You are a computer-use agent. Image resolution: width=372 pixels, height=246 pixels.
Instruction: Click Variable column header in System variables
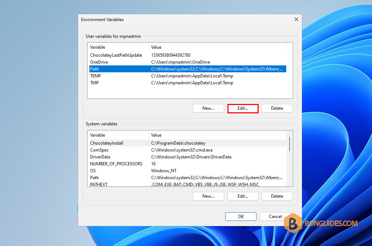118,135
